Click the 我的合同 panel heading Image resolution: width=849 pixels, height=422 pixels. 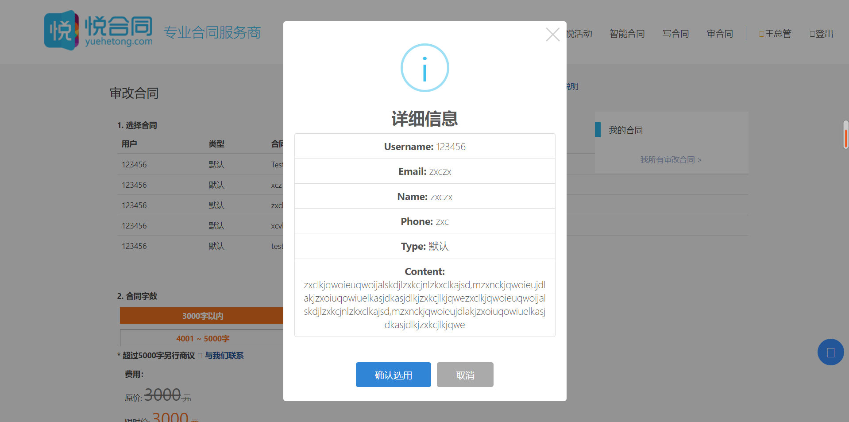coord(625,130)
